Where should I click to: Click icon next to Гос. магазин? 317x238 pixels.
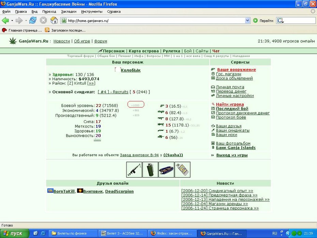click(213, 74)
